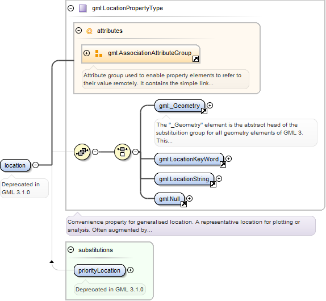Select the priorityLocation element
This screenshot has height=301, width=326.
(99, 270)
